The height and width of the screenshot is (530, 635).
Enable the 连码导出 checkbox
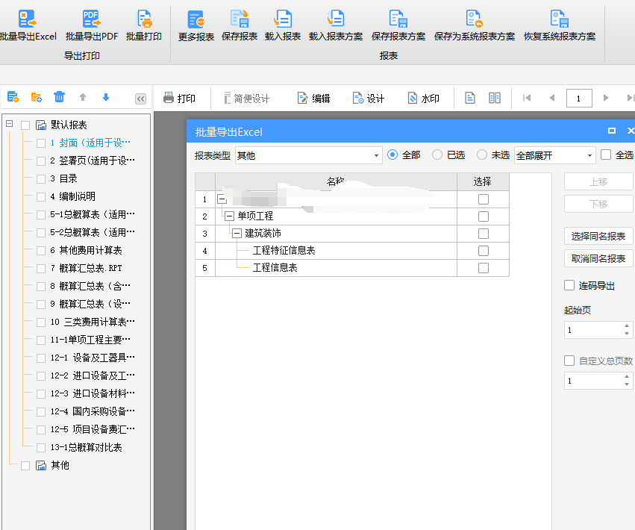tap(569, 285)
